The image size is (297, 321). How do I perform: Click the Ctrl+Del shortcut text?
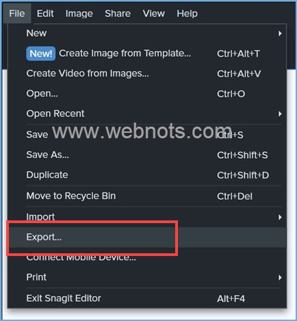[x=235, y=196]
